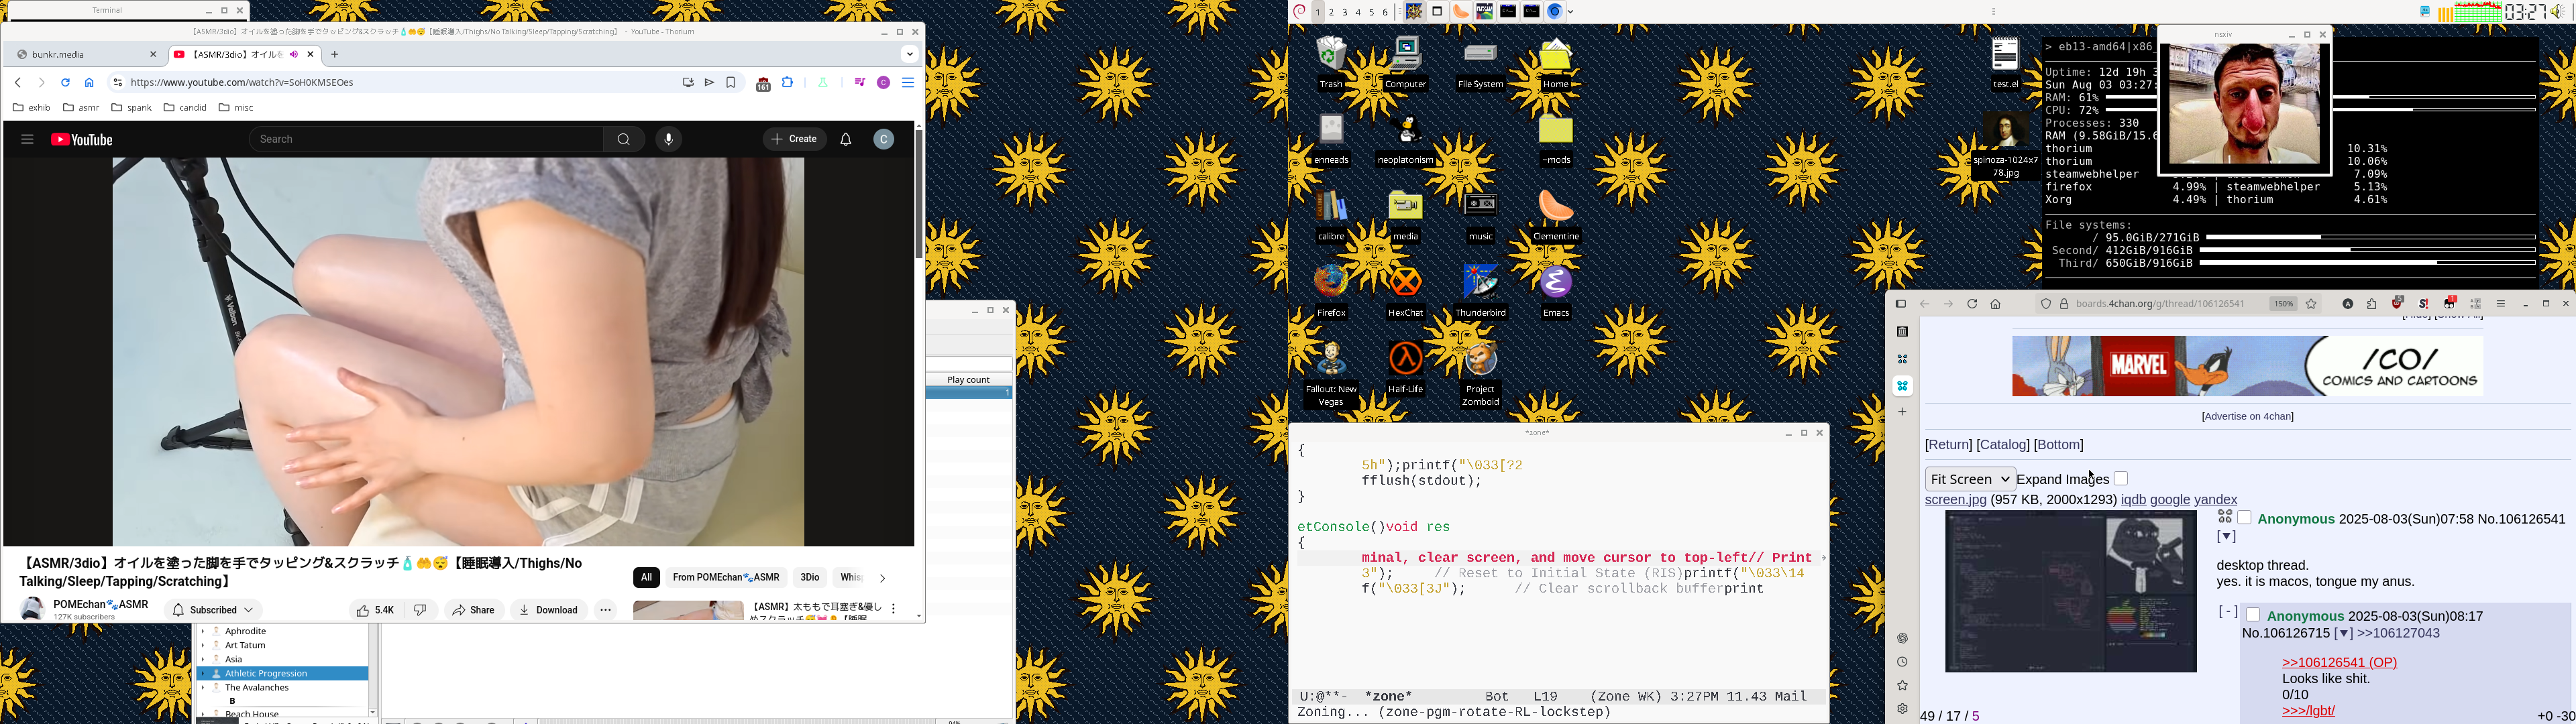Click the Firefox 150% zoom indicator
This screenshot has width=2576, height=724.
2283,304
